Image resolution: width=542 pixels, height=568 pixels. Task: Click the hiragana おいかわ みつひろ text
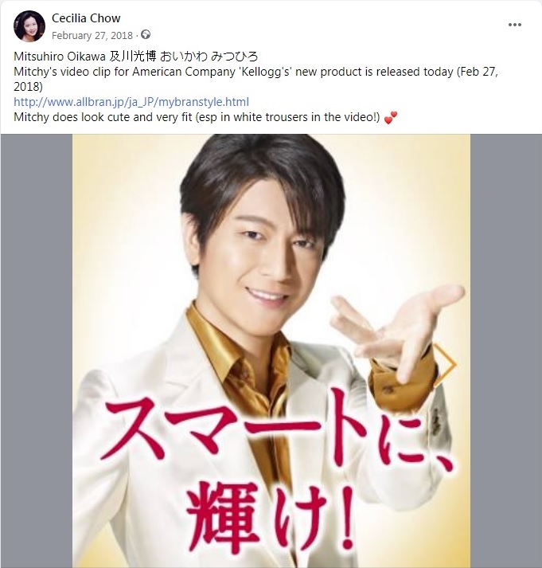(209, 57)
